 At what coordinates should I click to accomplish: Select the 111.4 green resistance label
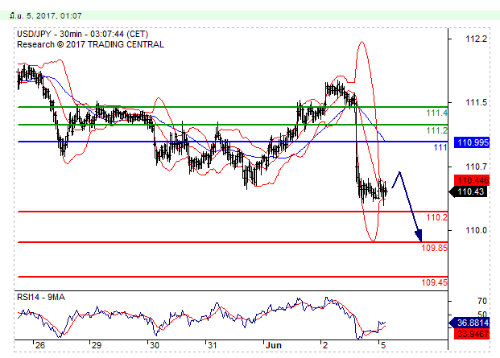436,113
